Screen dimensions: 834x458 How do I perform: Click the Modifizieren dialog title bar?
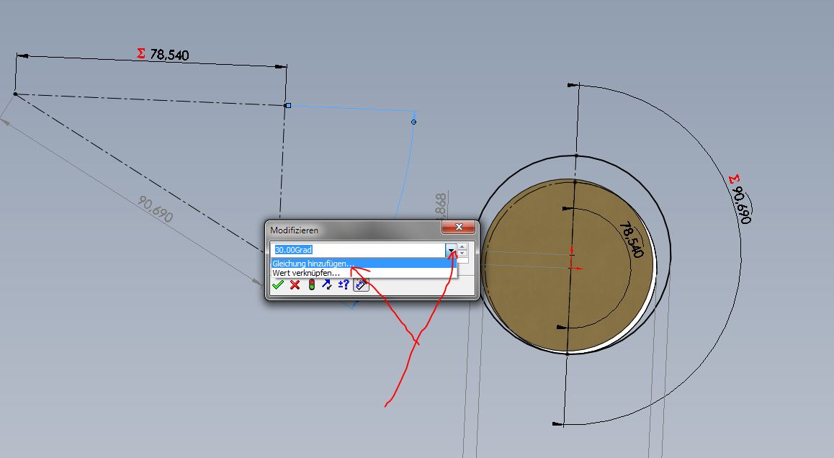pyautogui.click(x=354, y=230)
